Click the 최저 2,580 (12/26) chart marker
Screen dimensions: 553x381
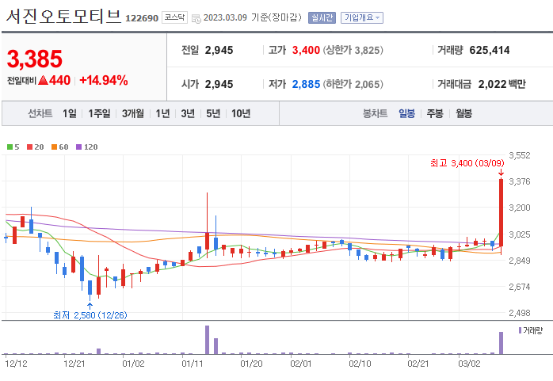tap(90, 315)
